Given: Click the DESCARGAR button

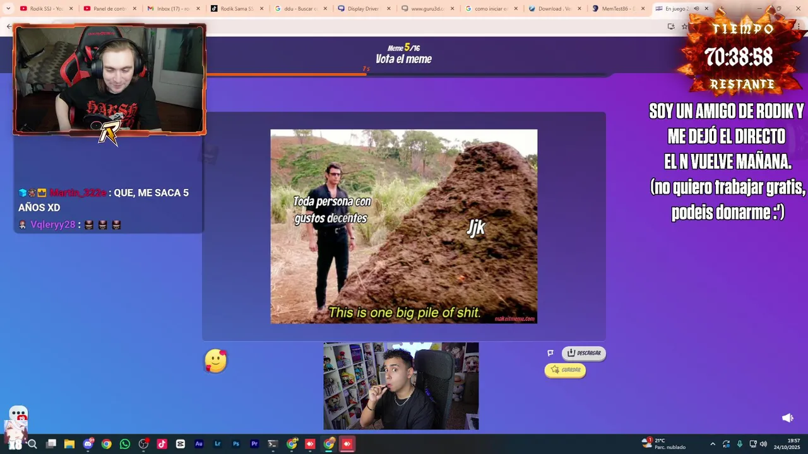Looking at the screenshot, I should (x=584, y=353).
